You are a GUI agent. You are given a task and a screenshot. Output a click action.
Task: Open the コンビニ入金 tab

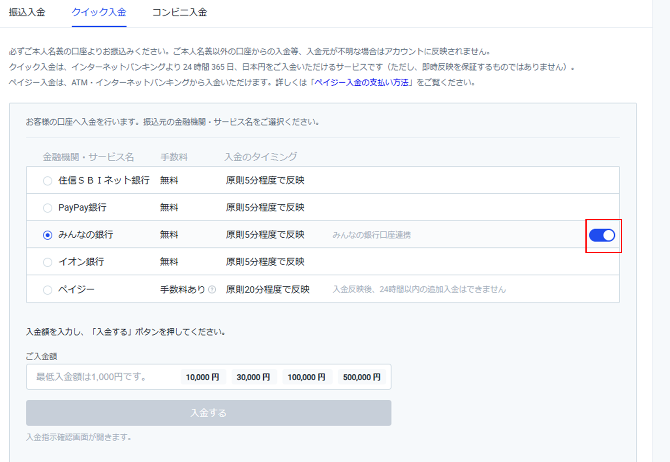click(179, 13)
